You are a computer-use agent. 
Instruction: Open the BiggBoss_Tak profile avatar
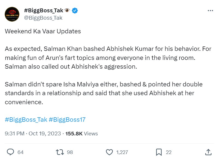click(12, 14)
